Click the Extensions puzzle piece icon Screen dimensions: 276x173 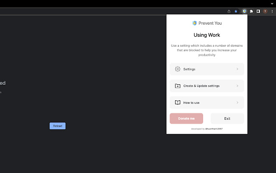click(251, 11)
